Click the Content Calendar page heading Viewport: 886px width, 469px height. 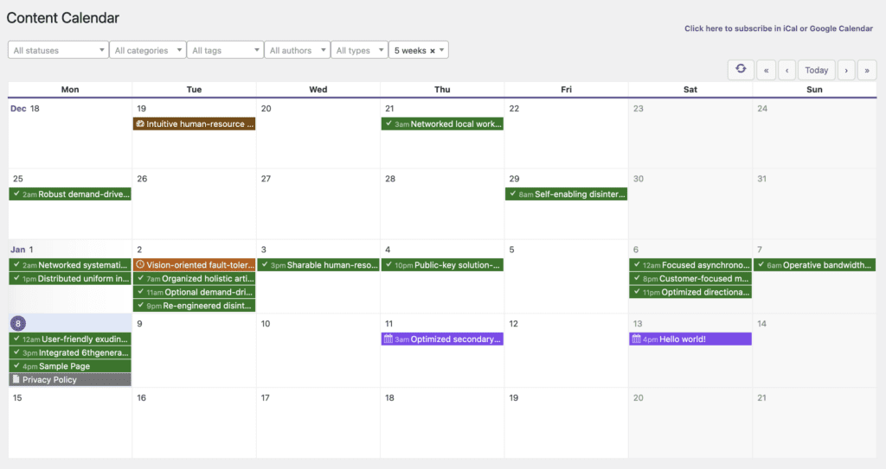pos(62,18)
